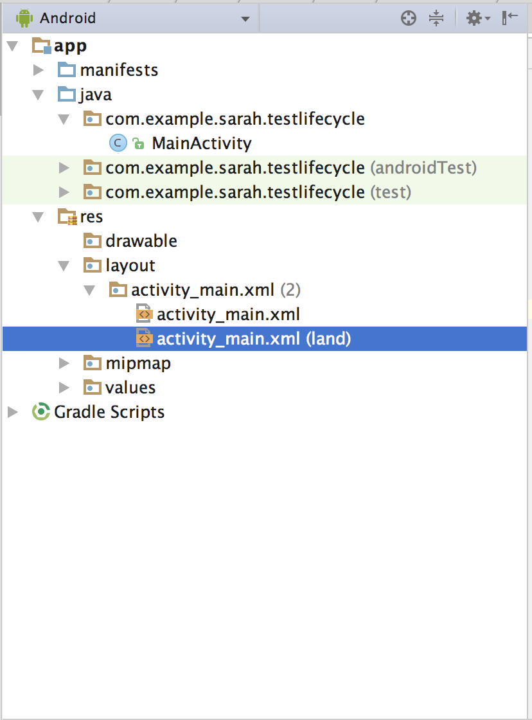The width and height of the screenshot is (532, 720).
Task: Click the scroll from source target icon
Action: 408,19
